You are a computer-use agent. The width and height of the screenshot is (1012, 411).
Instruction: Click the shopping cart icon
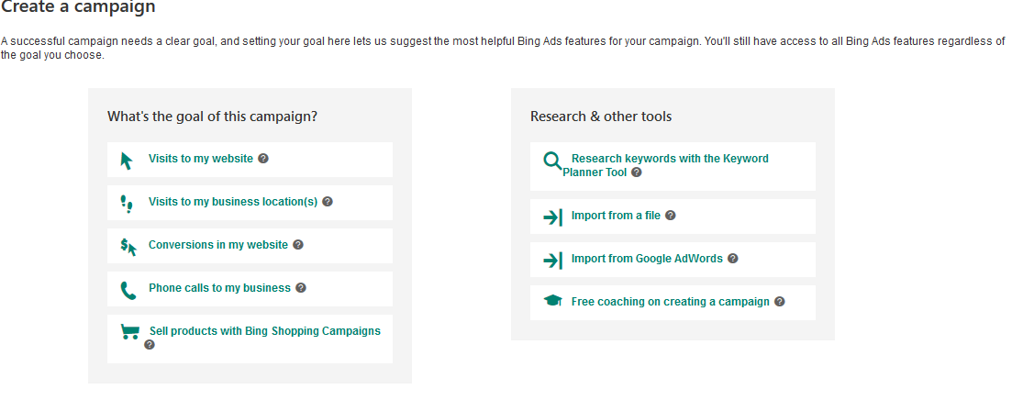[x=129, y=331]
